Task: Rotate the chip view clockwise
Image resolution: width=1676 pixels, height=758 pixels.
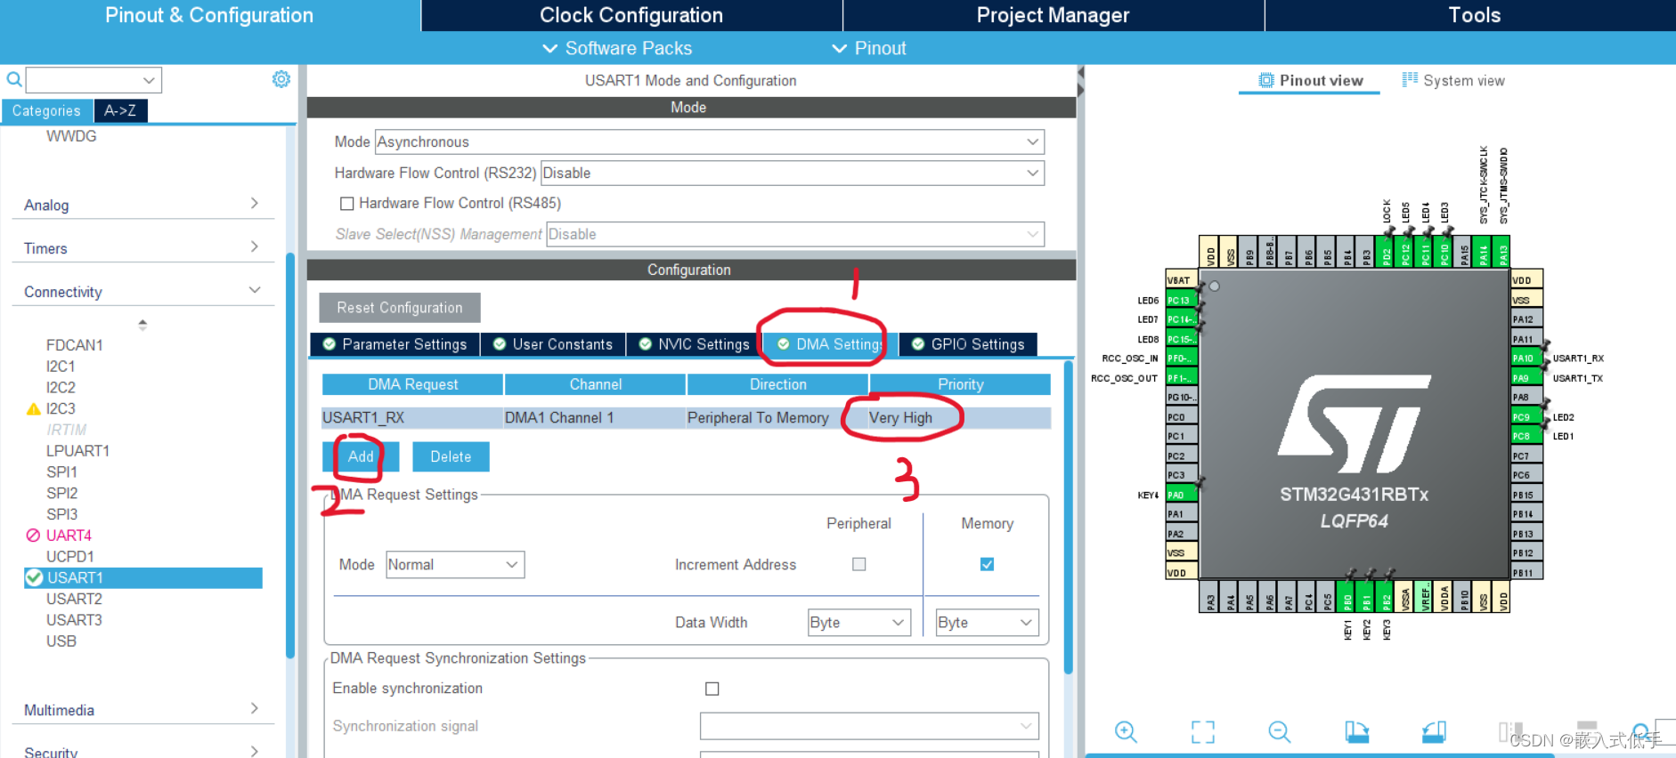Action: point(1356,731)
